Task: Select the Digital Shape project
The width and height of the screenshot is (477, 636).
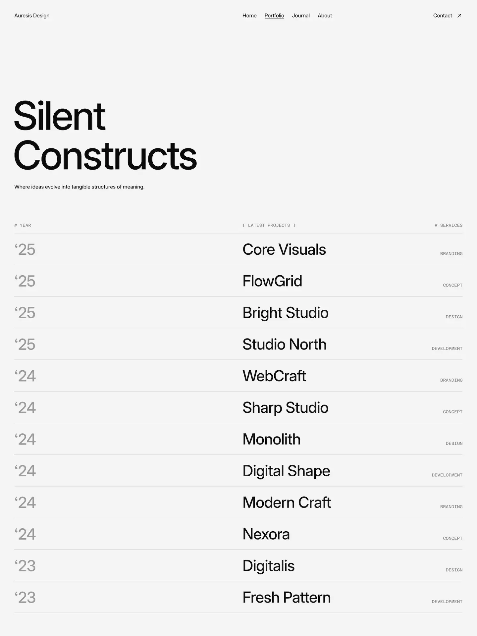Action: click(x=286, y=471)
